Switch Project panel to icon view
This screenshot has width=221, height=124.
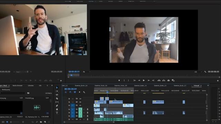tap(7, 122)
